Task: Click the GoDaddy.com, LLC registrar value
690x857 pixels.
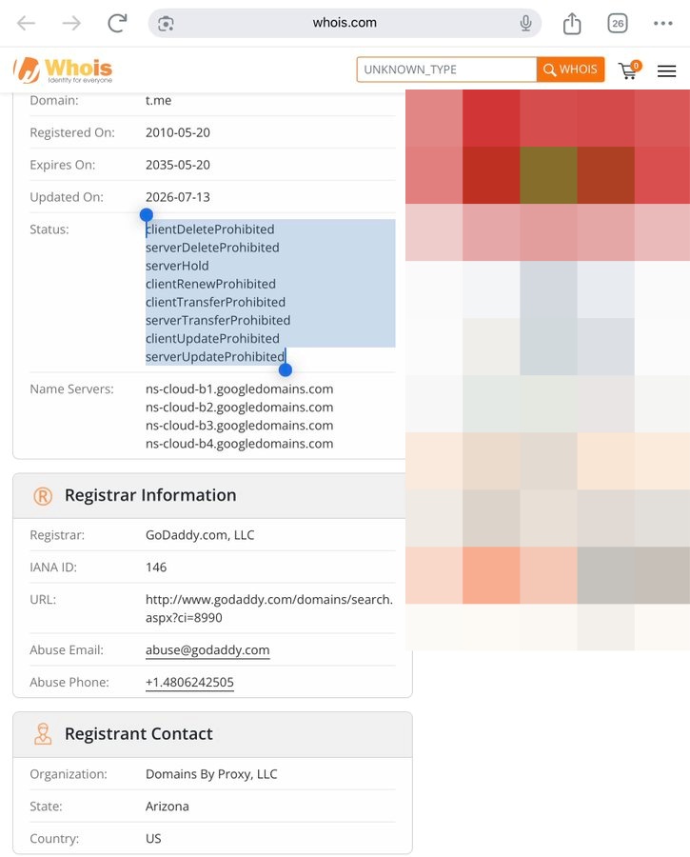Action: [200, 535]
